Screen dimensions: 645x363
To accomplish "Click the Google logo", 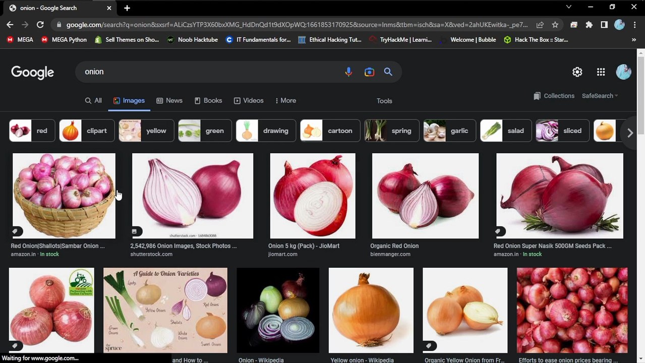I will (x=32, y=72).
